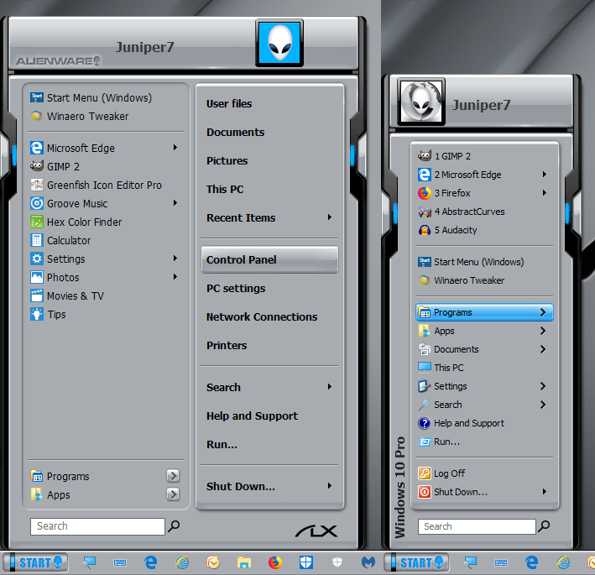
Task: Click the on-screen keyboard icon on left taskbar
Action: pos(120,562)
